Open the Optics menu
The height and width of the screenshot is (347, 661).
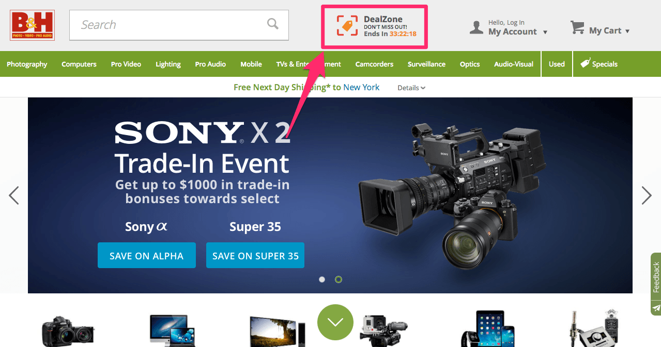(470, 64)
